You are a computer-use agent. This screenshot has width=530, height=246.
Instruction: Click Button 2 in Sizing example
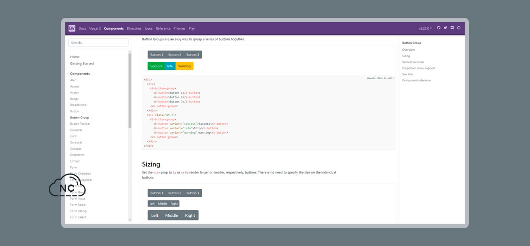pos(175,193)
